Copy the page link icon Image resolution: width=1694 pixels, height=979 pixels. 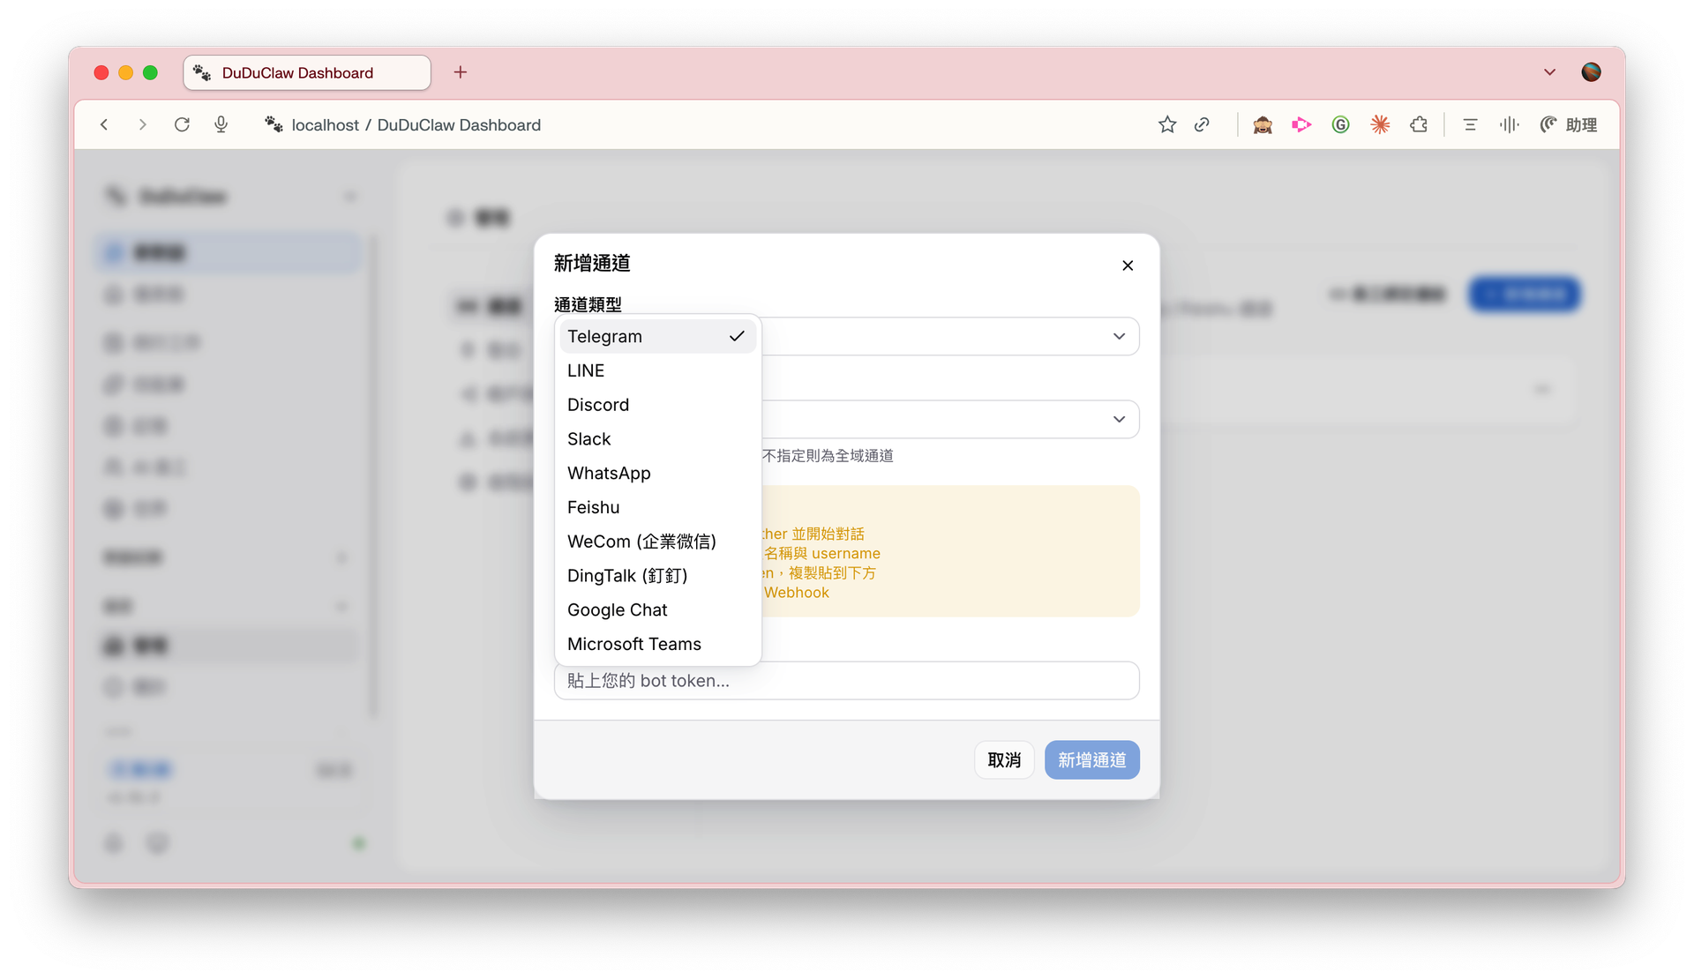coord(1202,125)
